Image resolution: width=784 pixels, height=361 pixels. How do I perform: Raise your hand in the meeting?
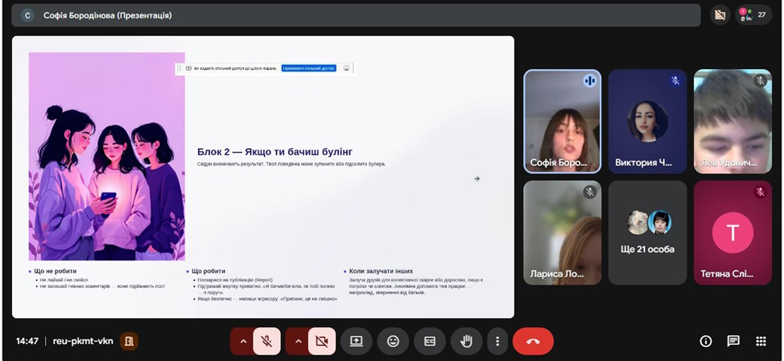[x=465, y=341]
